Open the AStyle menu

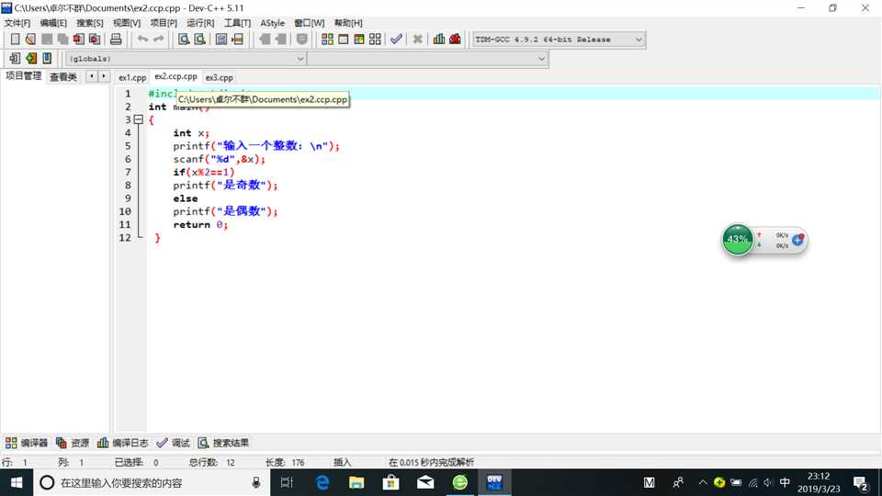pyautogui.click(x=272, y=23)
